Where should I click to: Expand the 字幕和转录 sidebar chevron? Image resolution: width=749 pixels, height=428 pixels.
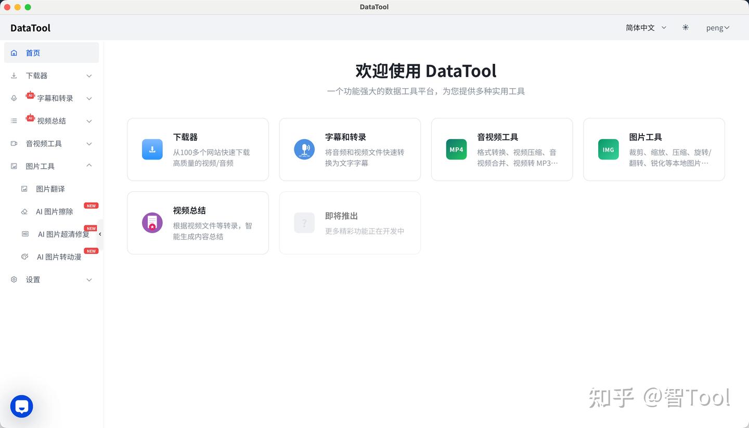pyautogui.click(x=89, y=99)
